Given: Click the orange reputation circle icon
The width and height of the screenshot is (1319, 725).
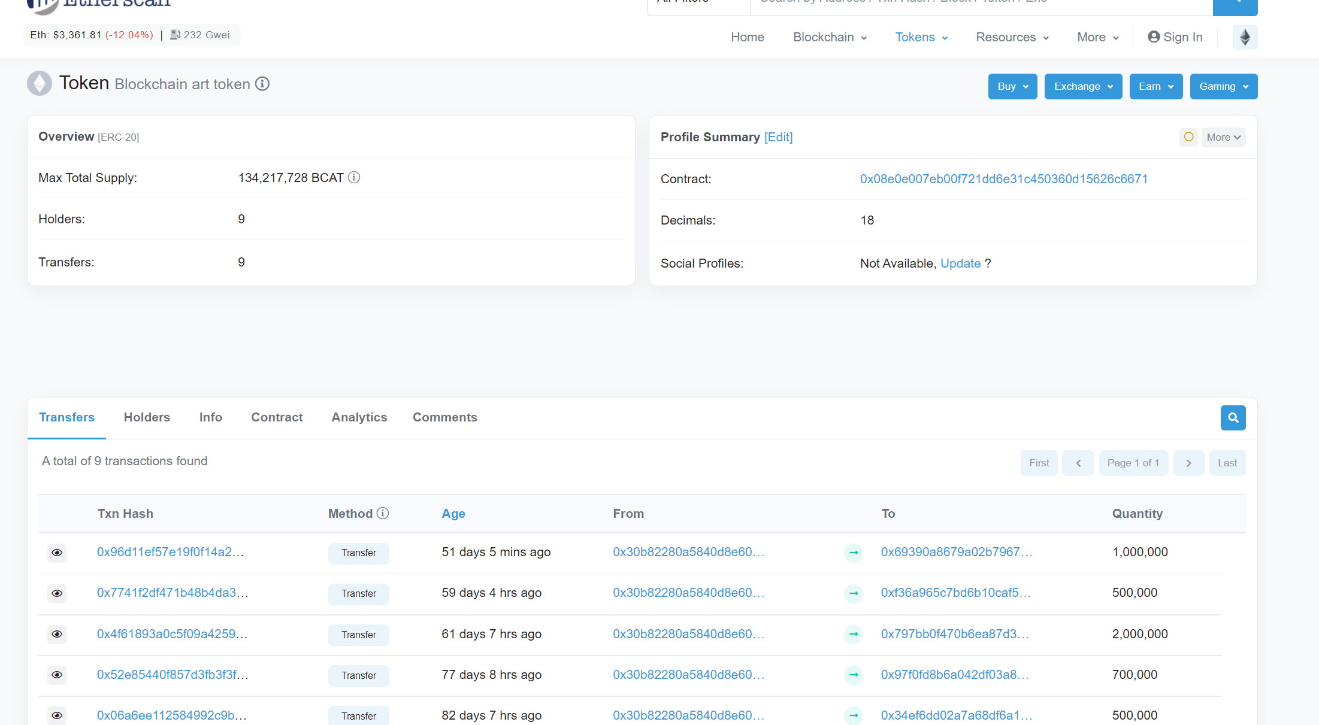Looking at the screenshot, I should (x=1188, y=137).
